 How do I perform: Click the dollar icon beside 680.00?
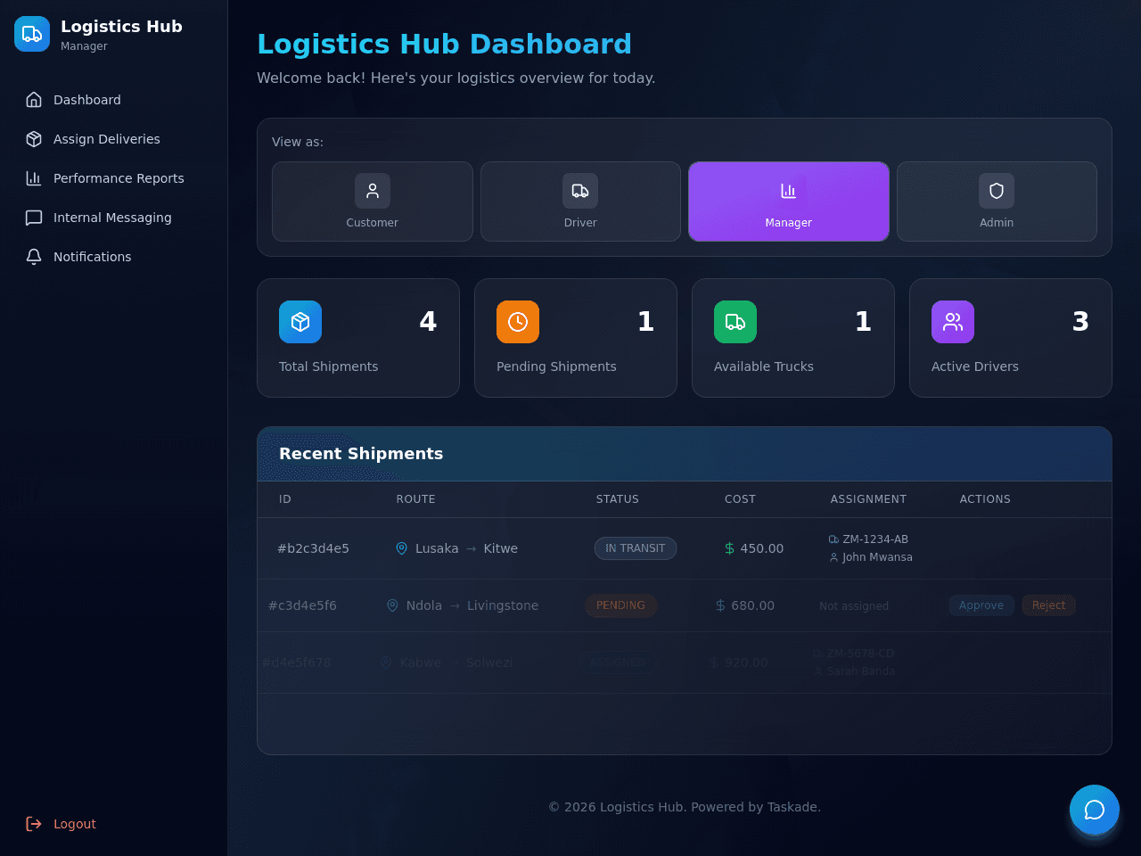click(720, 605)
